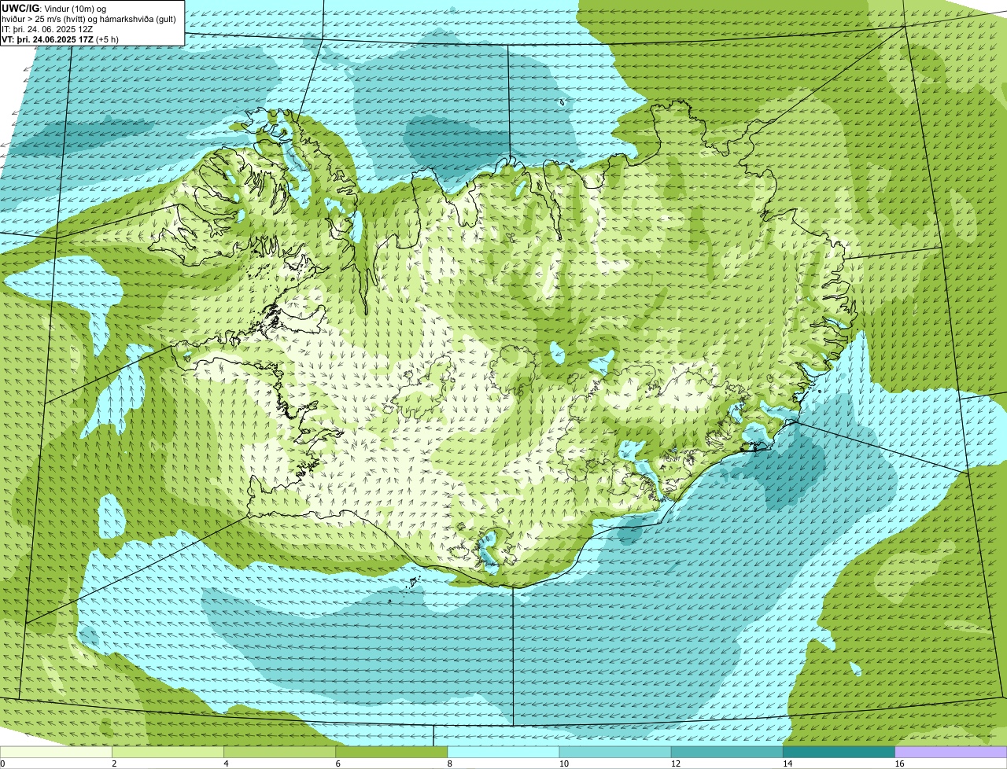The width and height of the screenshot is (1007, 769).
Task: Select the 6–8 m/s dark green legend swatch
Action: click(392, 752)
